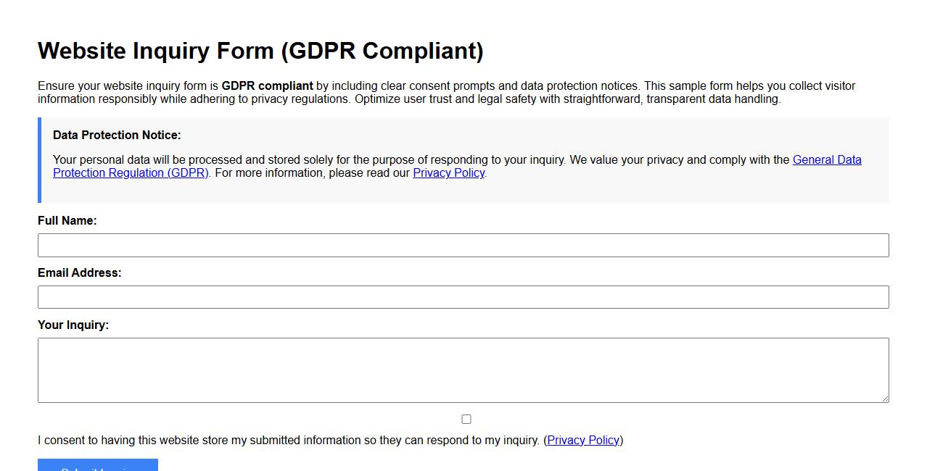Click inside the Full Name input field
Screen dimensions: 927x471
(x=463, y=245)
